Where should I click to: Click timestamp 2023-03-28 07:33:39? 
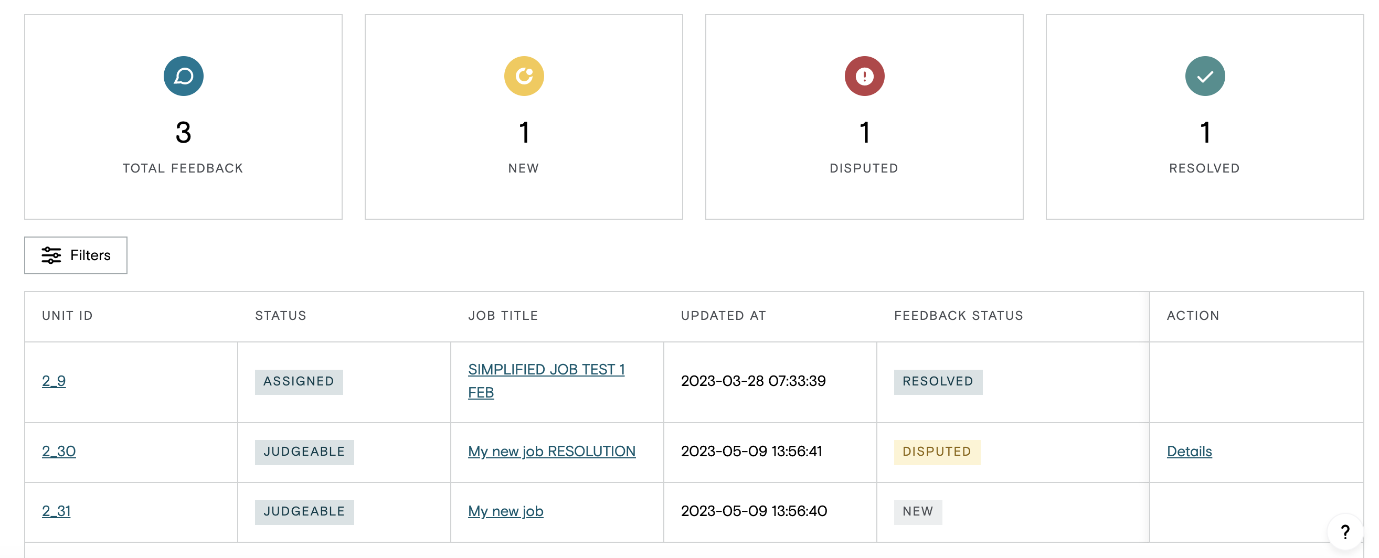pyautogui.click(x=753, y=381)
